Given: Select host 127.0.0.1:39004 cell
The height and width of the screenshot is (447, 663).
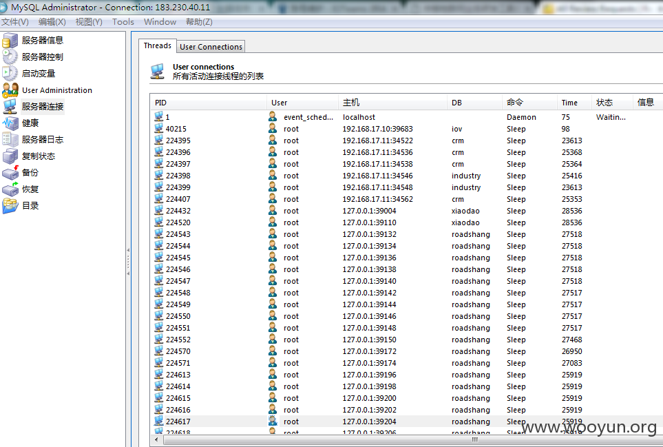Looking at the screenshot, I should [369, 211].
